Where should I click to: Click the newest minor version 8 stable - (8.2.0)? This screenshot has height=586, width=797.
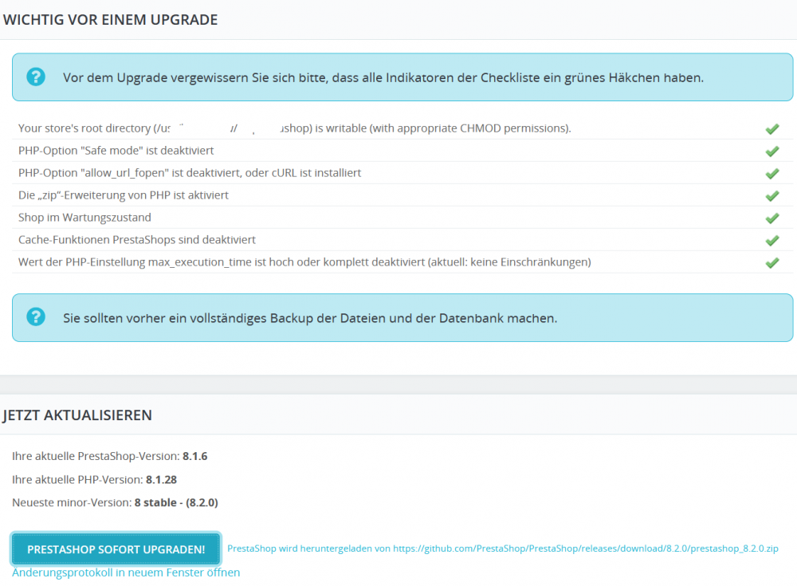tap(176, 502)
